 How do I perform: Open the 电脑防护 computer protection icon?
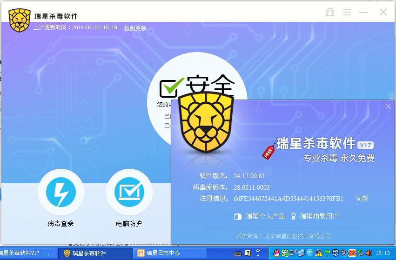click(129, 192)
